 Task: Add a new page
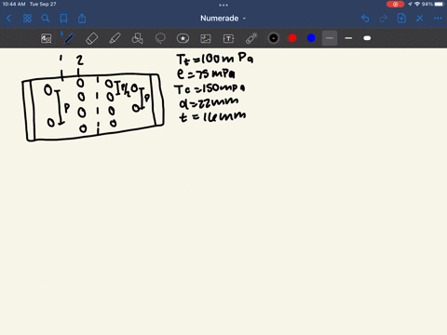[x=401, y=19]
